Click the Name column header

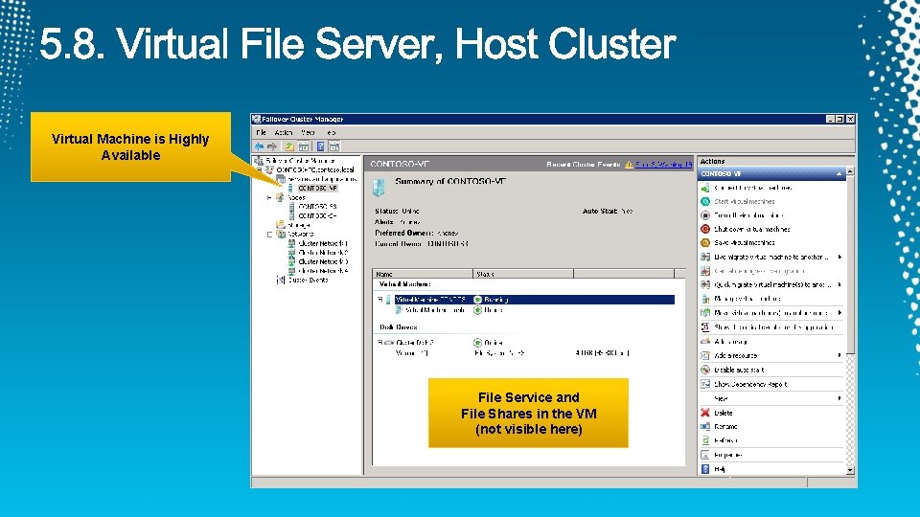(423, 274)
